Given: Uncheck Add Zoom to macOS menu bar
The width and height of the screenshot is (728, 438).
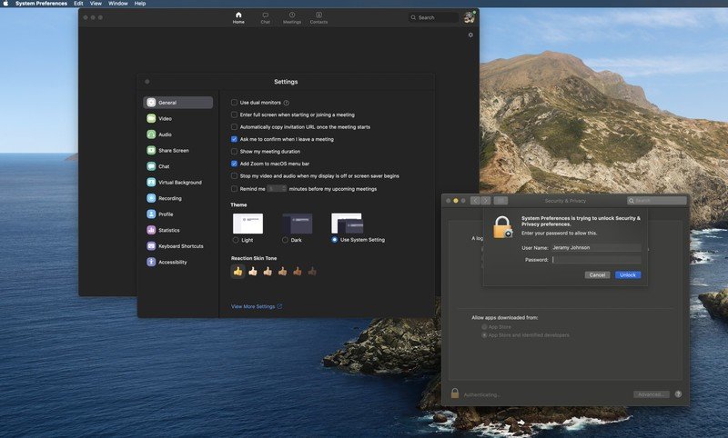Looking at the screenshot, I should 234,164.
